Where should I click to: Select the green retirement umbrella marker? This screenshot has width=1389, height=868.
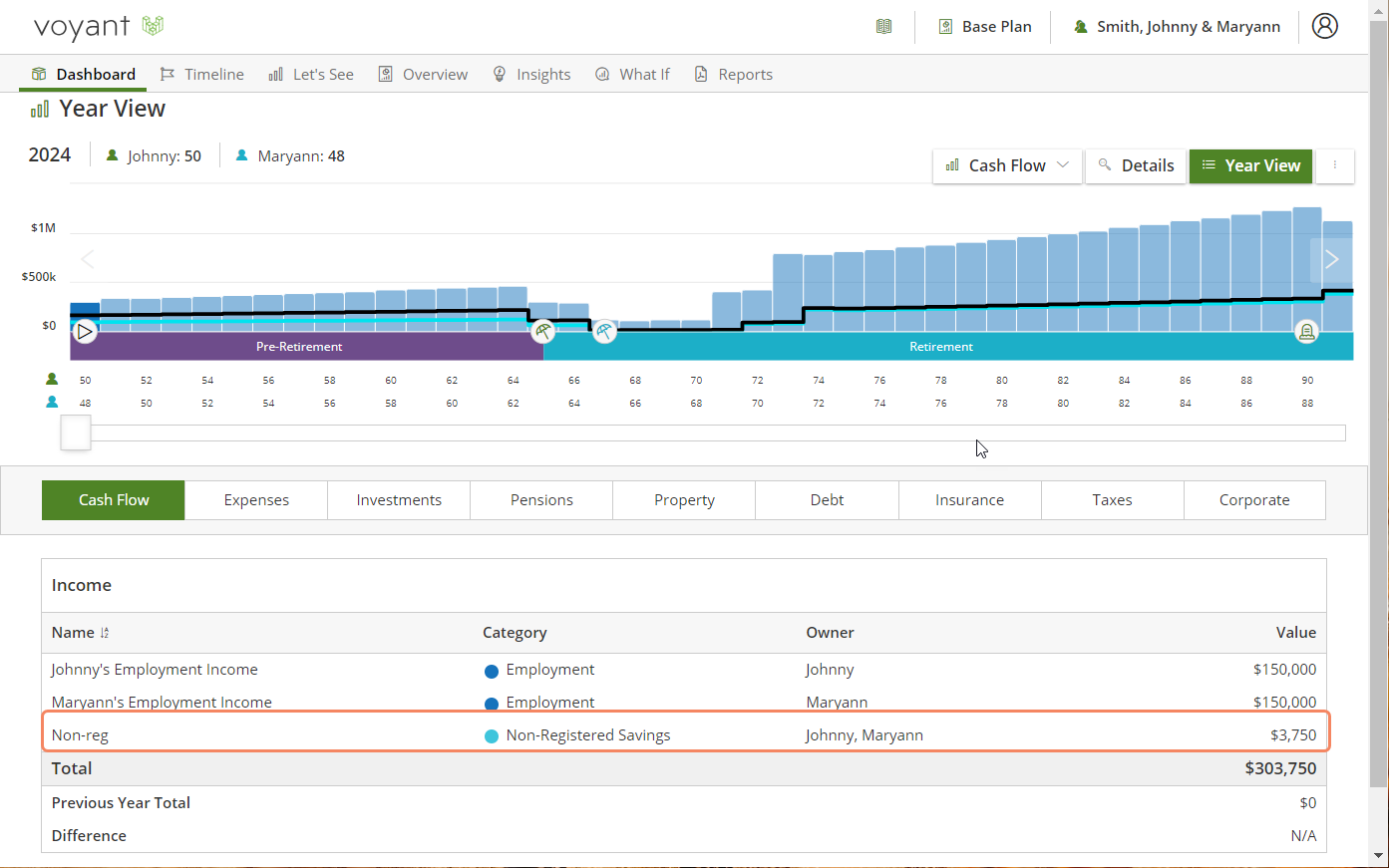pos(542,331)
